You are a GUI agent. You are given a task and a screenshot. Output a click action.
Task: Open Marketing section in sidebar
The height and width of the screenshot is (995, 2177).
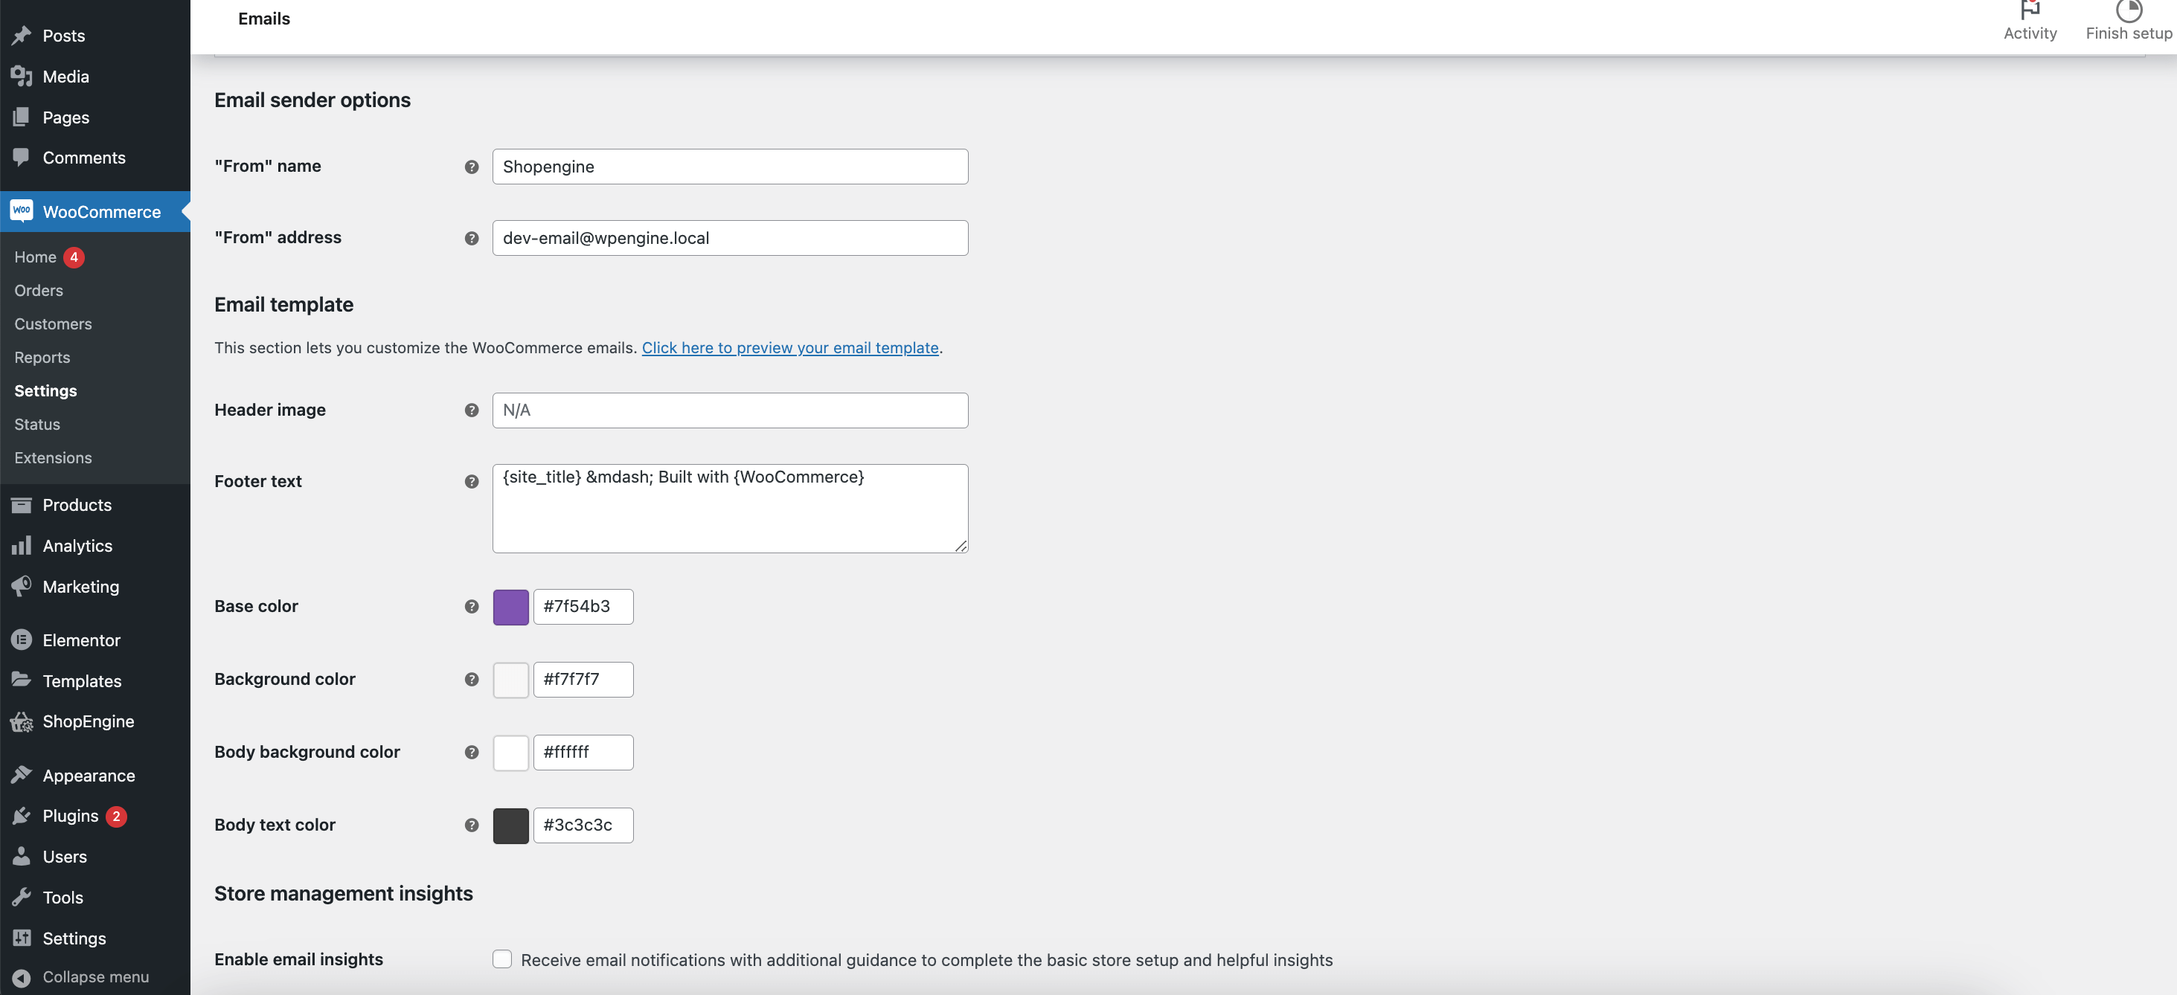tap(80, 585)
